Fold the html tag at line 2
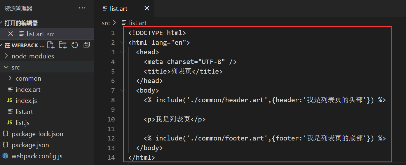The image size is (406, 165). 122,43
